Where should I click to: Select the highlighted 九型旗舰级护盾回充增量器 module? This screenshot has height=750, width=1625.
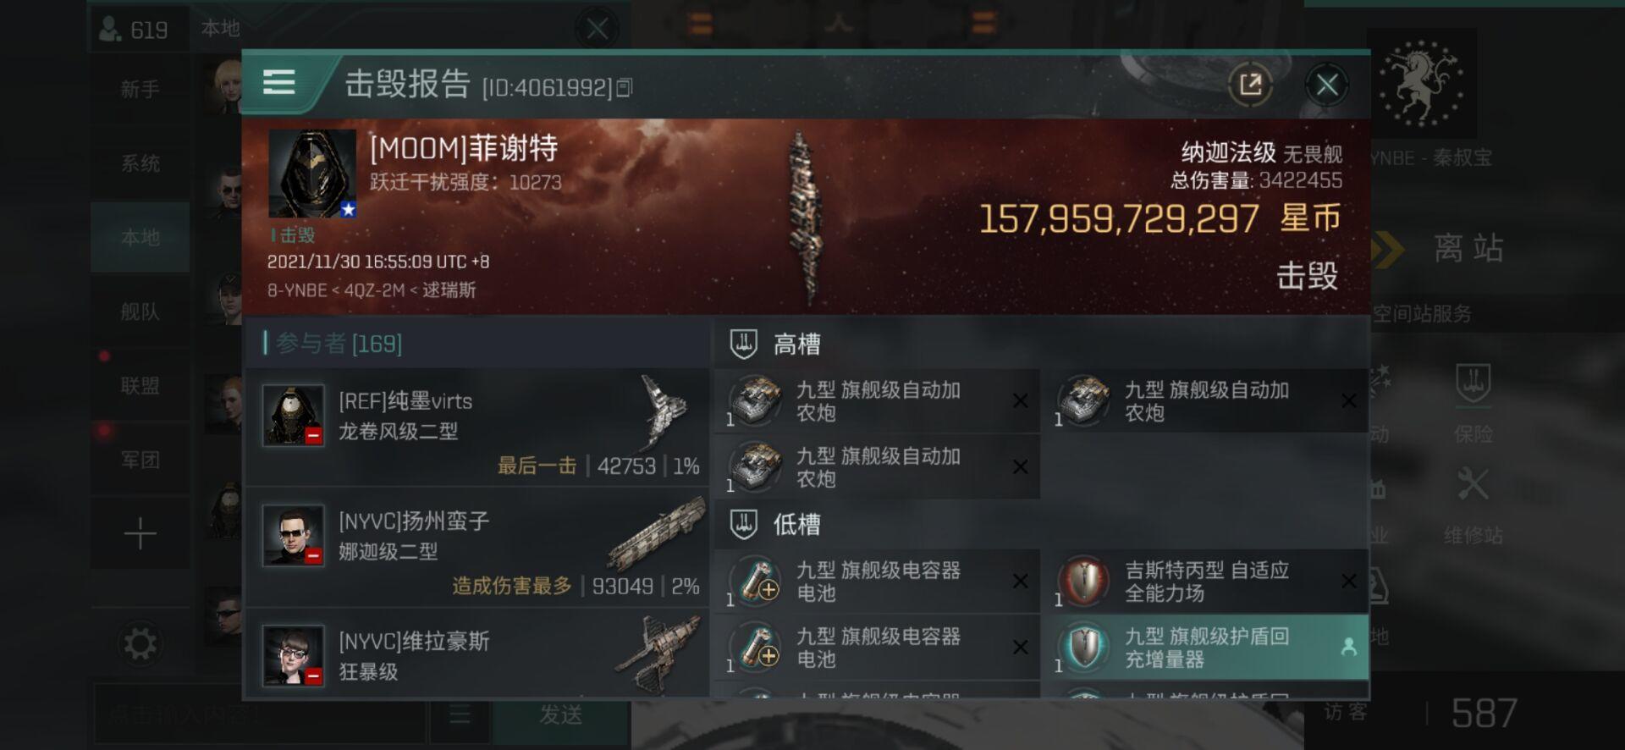(x=1209, y=648)
